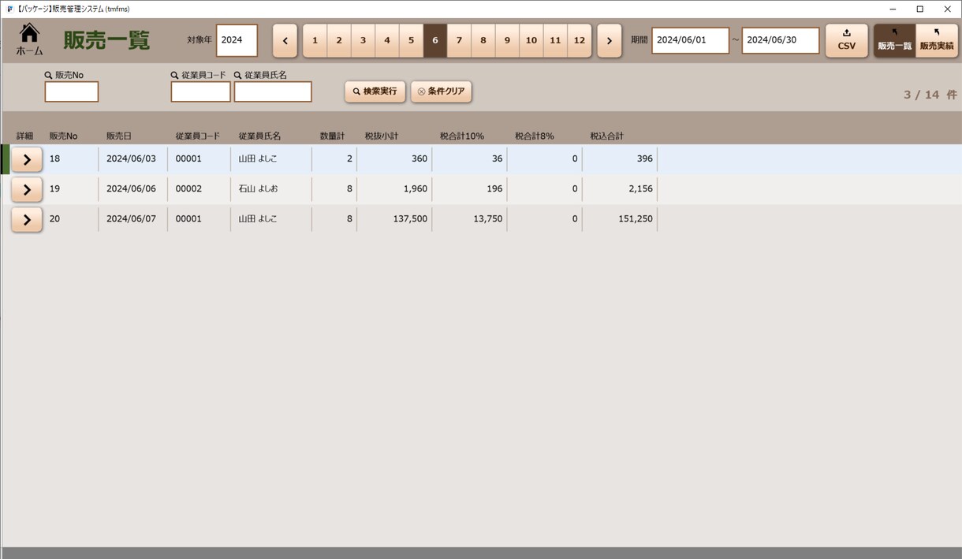Viewport: 962px width, 559px height.
Task: Export the sales list via CSV icon
Action: coord(846,40)
